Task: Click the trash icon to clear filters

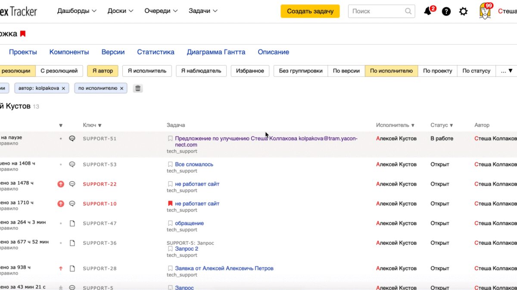Action: click(138, 88)
